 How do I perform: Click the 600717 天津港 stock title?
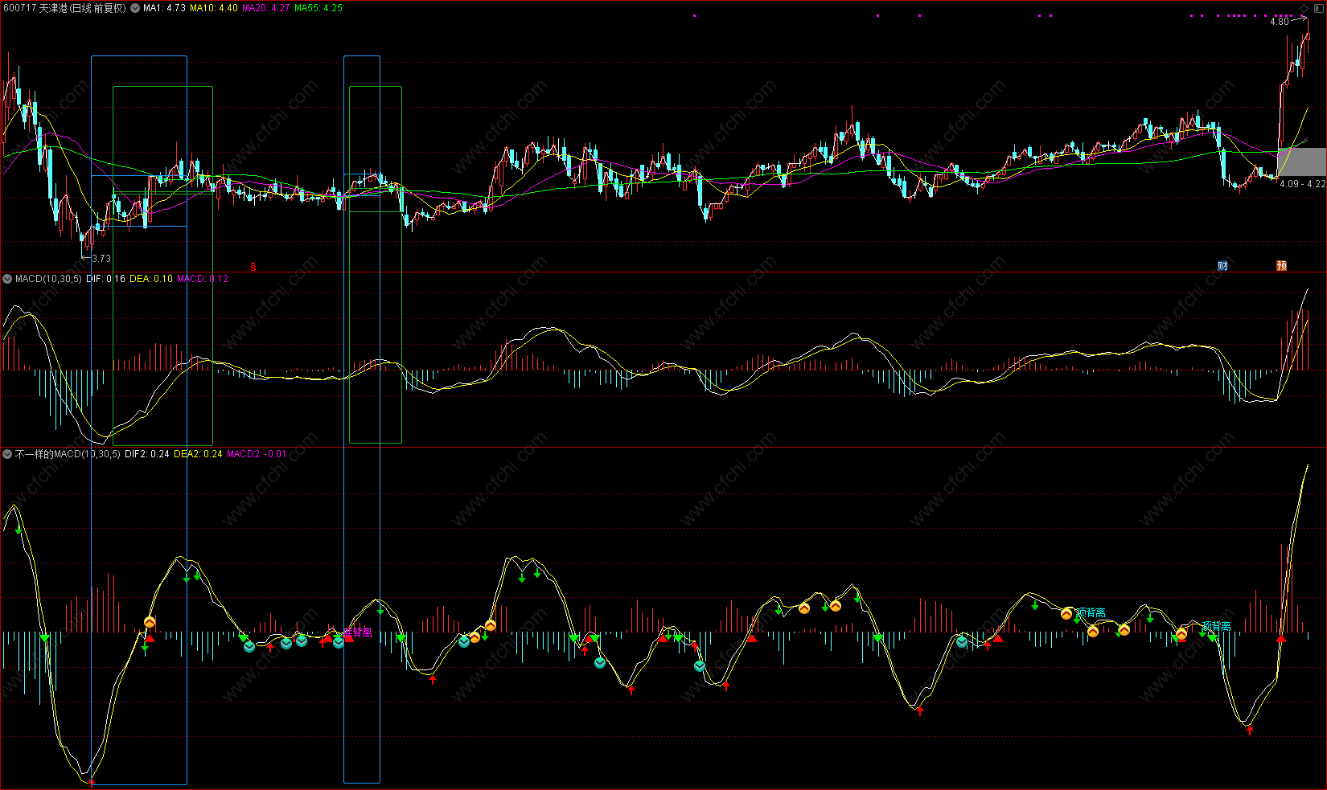coord(64,8)
